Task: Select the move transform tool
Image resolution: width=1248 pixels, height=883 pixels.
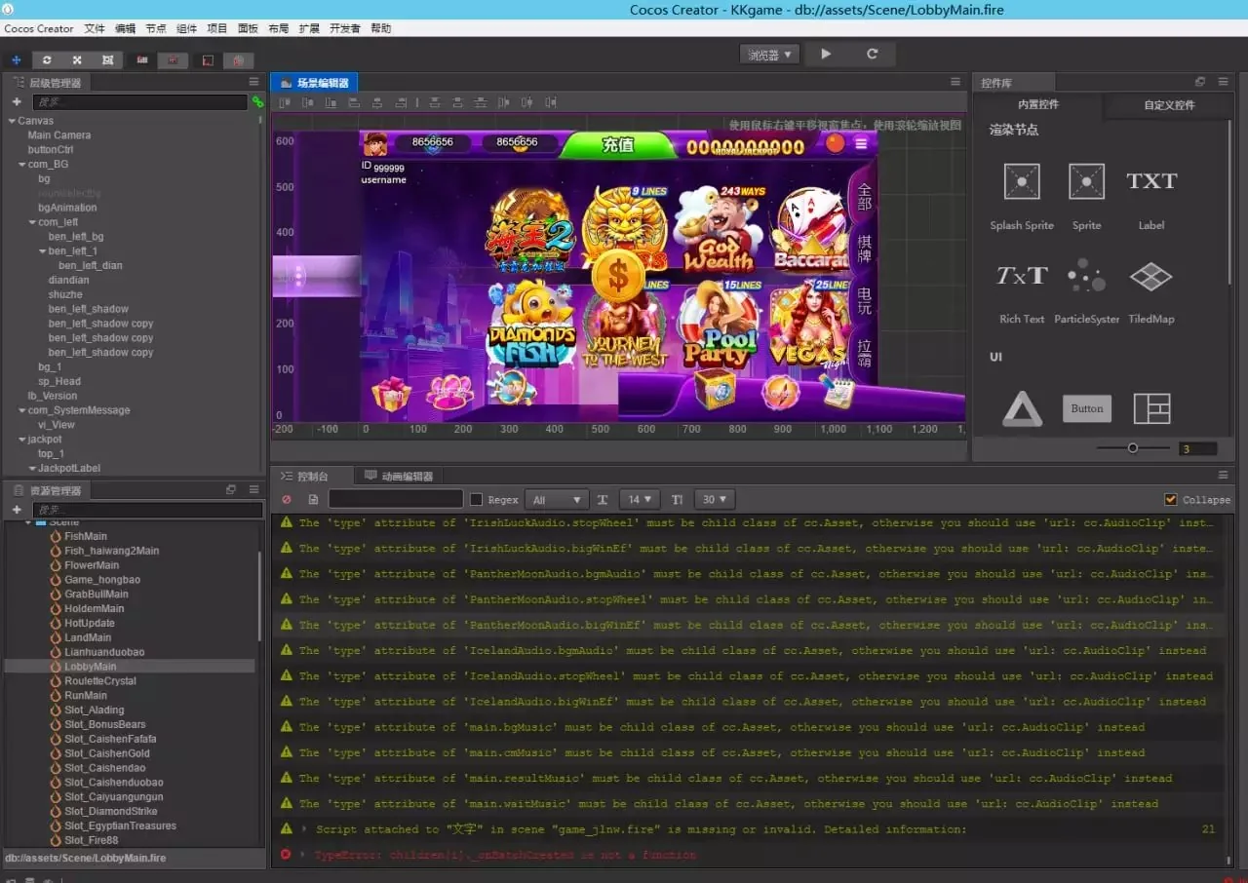Action: coord(17,60)
